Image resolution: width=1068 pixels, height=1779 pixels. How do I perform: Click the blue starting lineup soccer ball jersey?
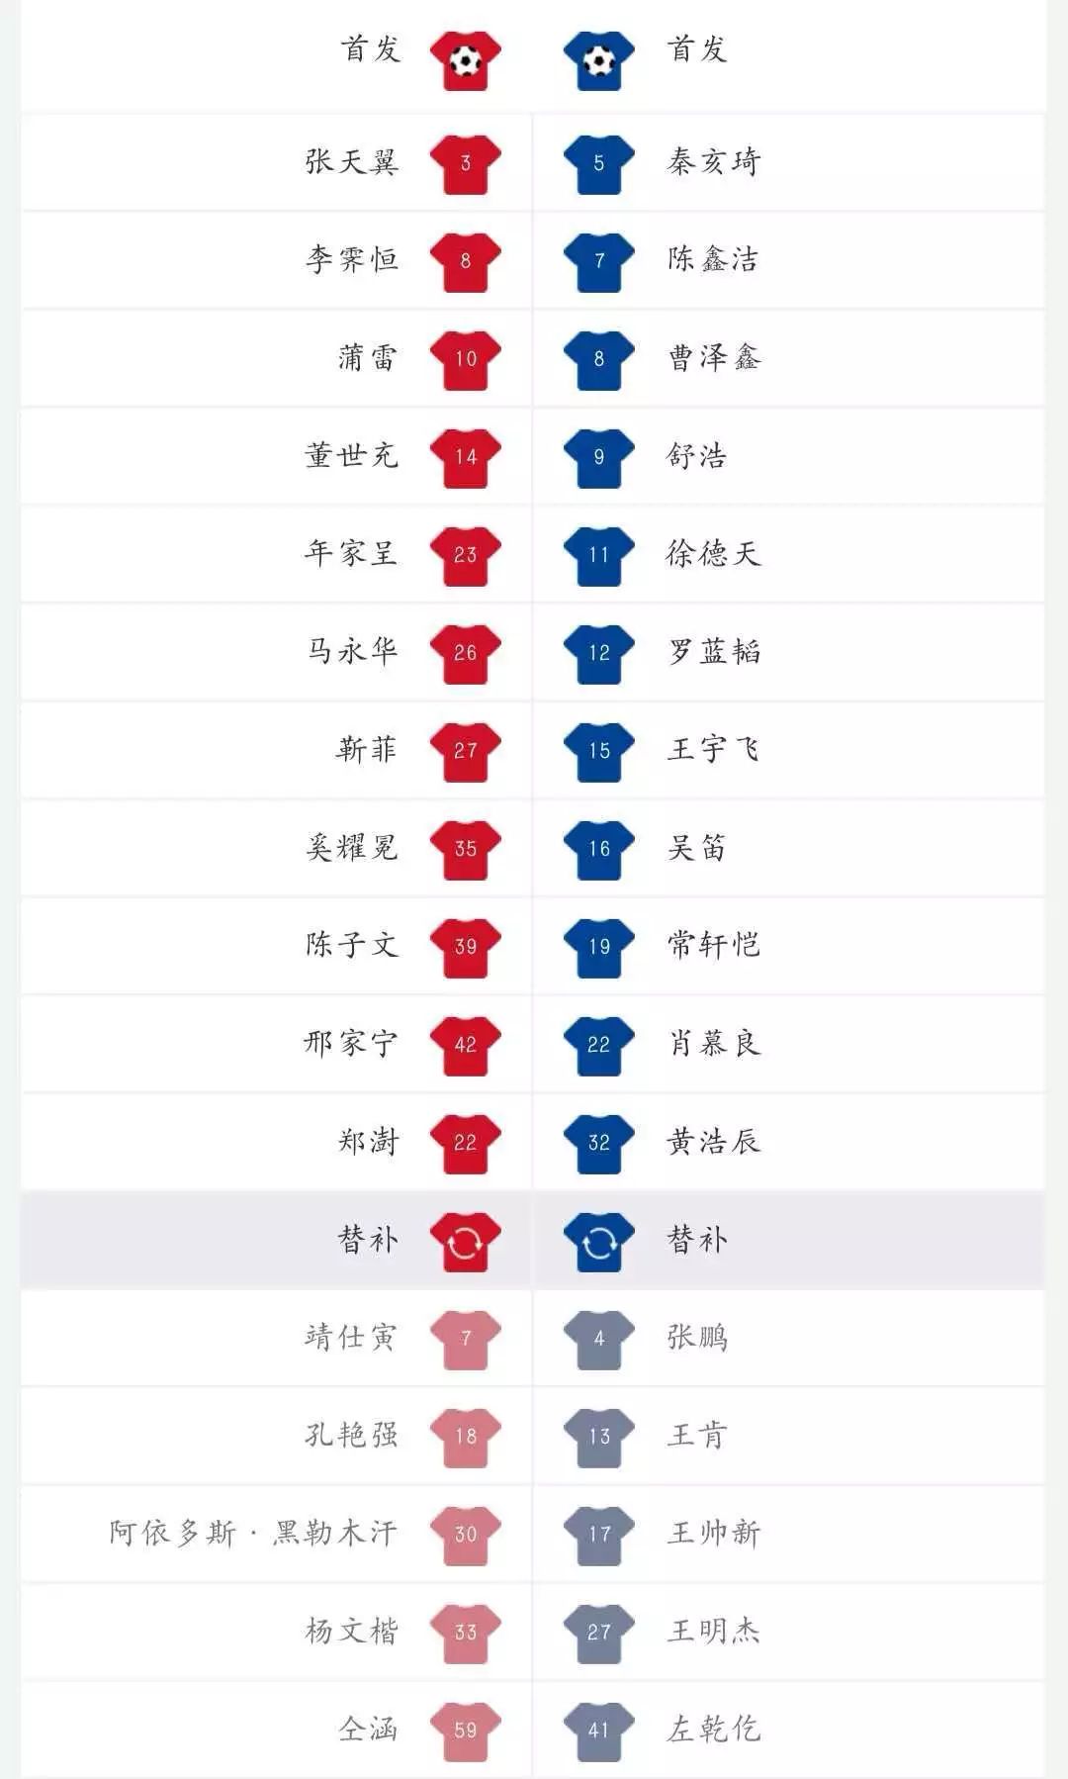coord(598,61)
